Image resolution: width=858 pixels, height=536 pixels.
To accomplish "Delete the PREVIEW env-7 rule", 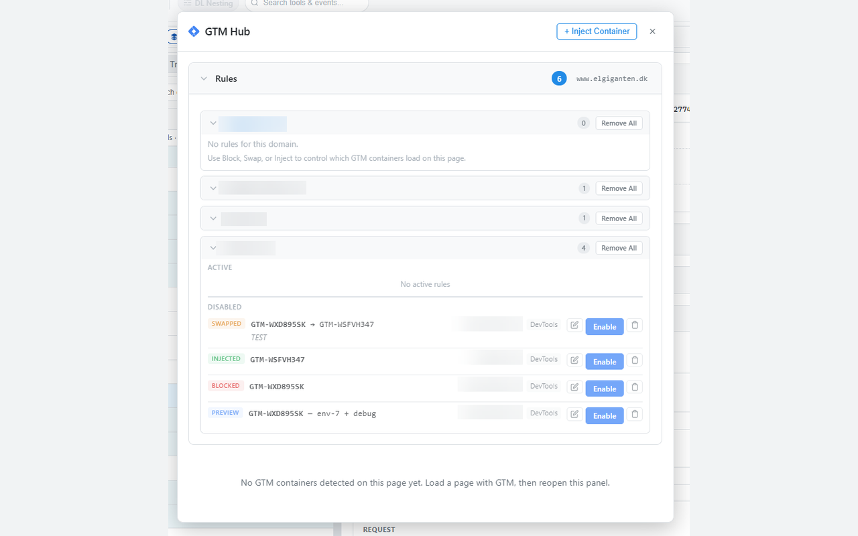I will pos(635,414).
